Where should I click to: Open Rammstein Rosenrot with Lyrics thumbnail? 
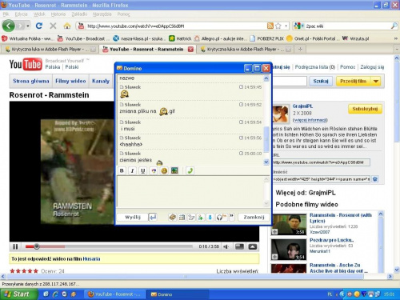point(289,225)
